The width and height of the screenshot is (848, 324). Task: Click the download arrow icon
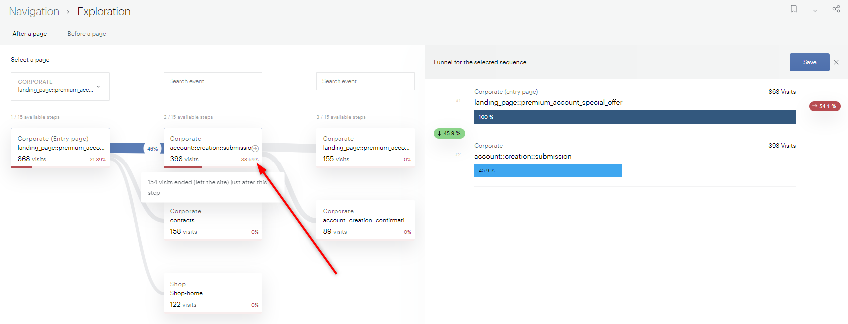point(815,9)
